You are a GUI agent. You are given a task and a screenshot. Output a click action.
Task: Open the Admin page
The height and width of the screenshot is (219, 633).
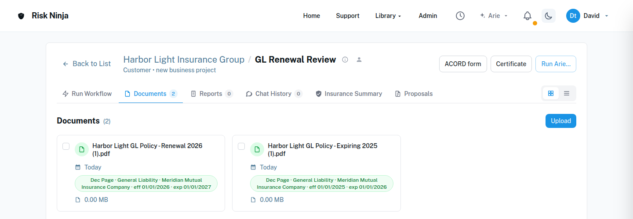(x=428, y=16)
